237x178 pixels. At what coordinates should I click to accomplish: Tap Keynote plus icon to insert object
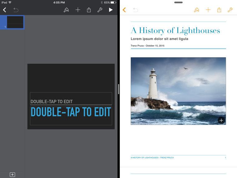[x=78, y=10]
